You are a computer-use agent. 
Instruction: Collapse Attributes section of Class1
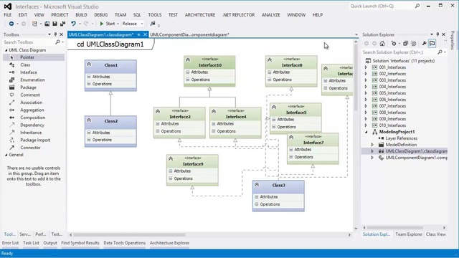(x=89, y=77)
